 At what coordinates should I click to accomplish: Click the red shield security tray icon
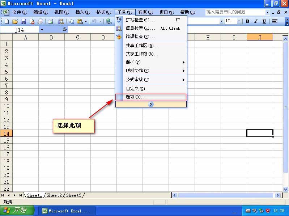pos(268,211)
